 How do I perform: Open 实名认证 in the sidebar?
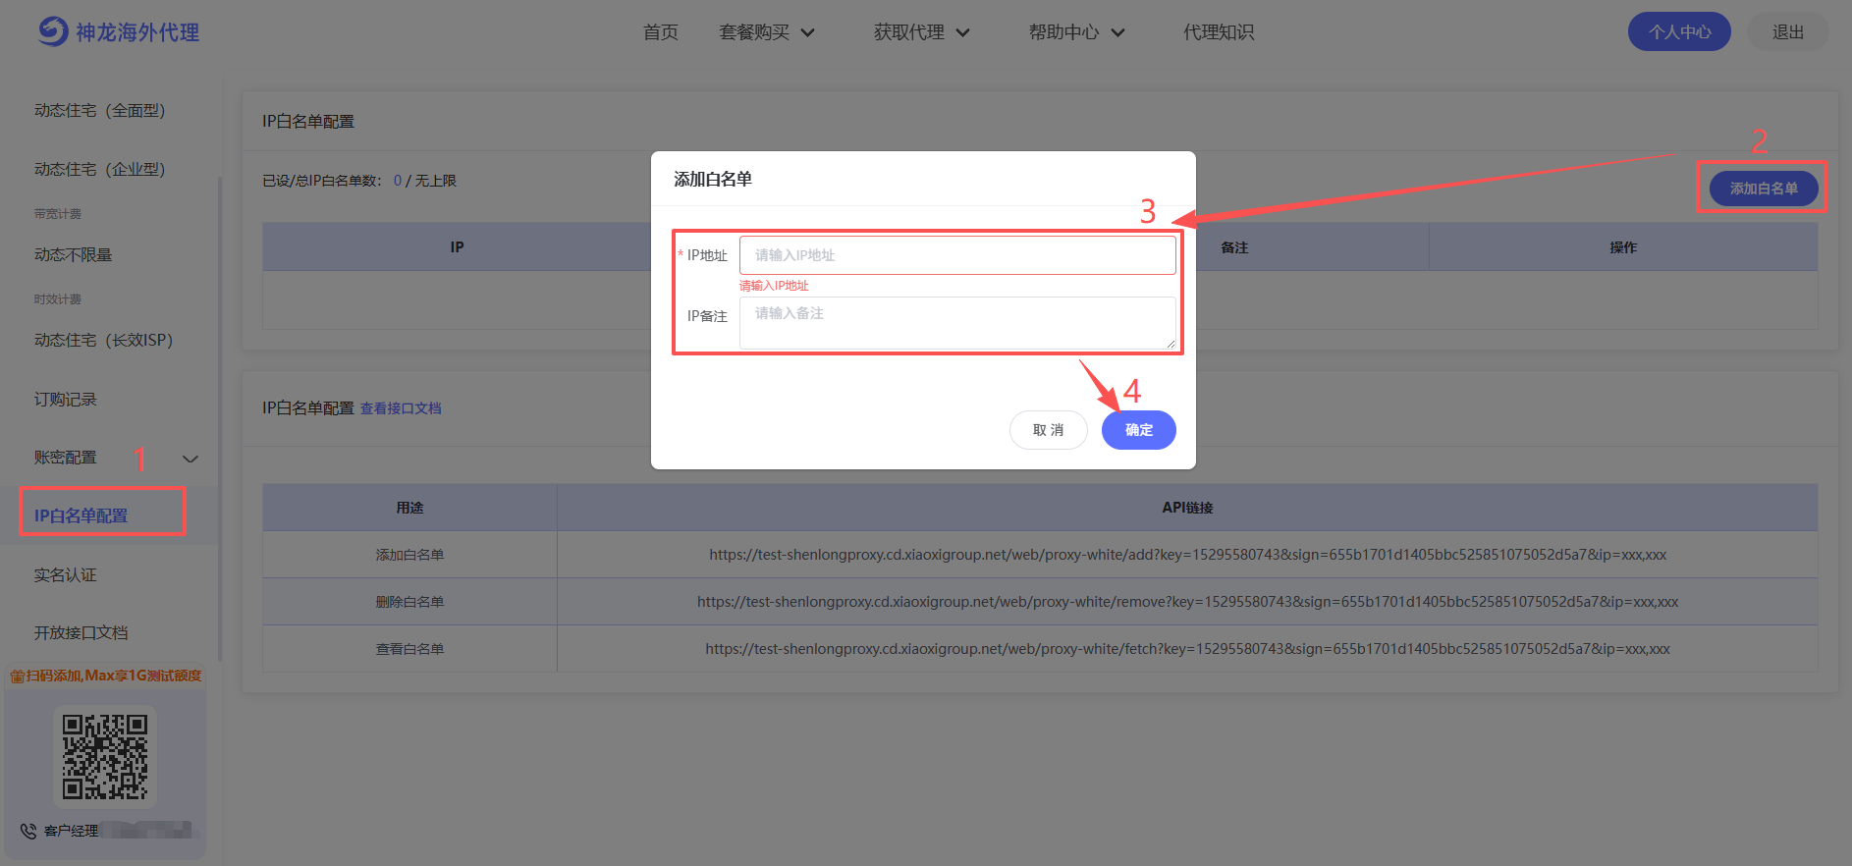66,575
